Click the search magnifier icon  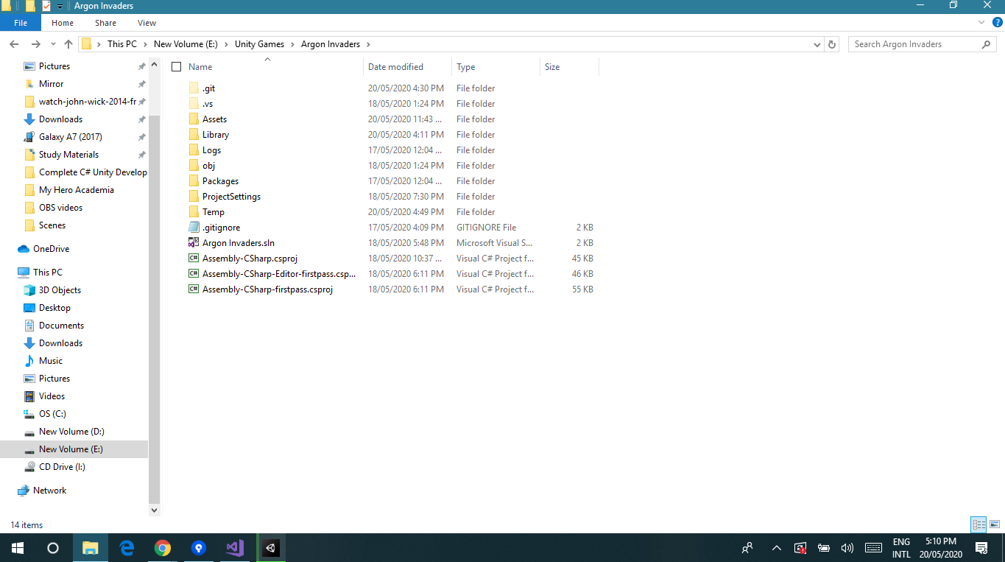(986, 44)
